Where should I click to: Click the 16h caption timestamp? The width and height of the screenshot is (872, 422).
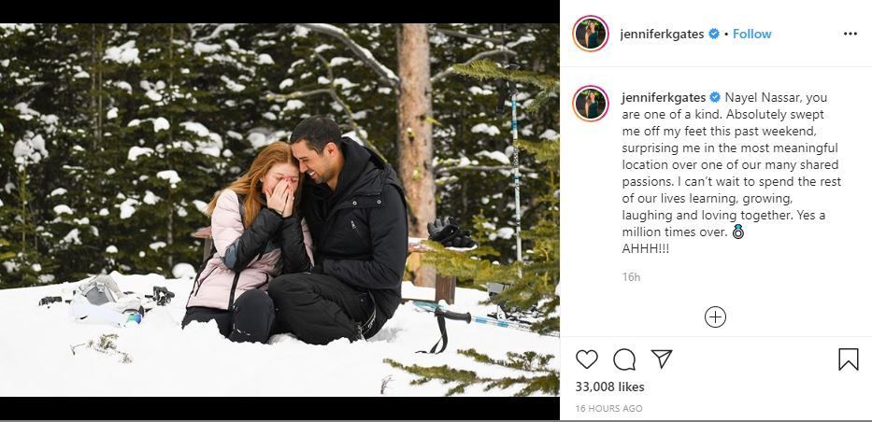631,276
